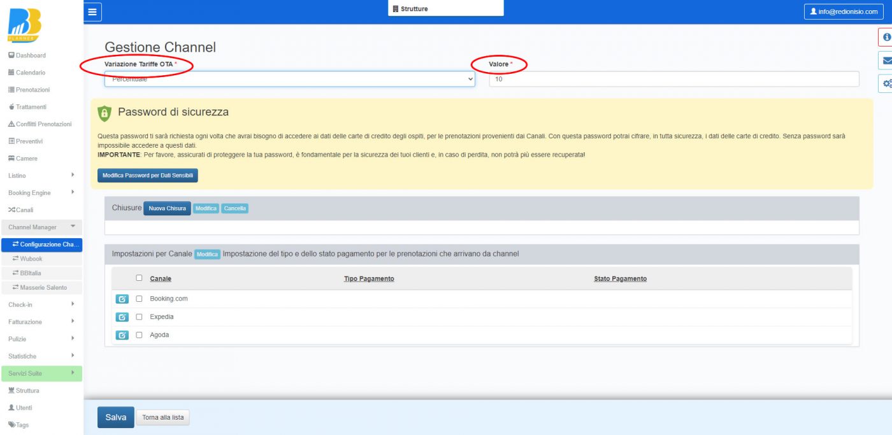Collapse the Channel Manager submenu
The image size is (892, 435).
(41, 227)
